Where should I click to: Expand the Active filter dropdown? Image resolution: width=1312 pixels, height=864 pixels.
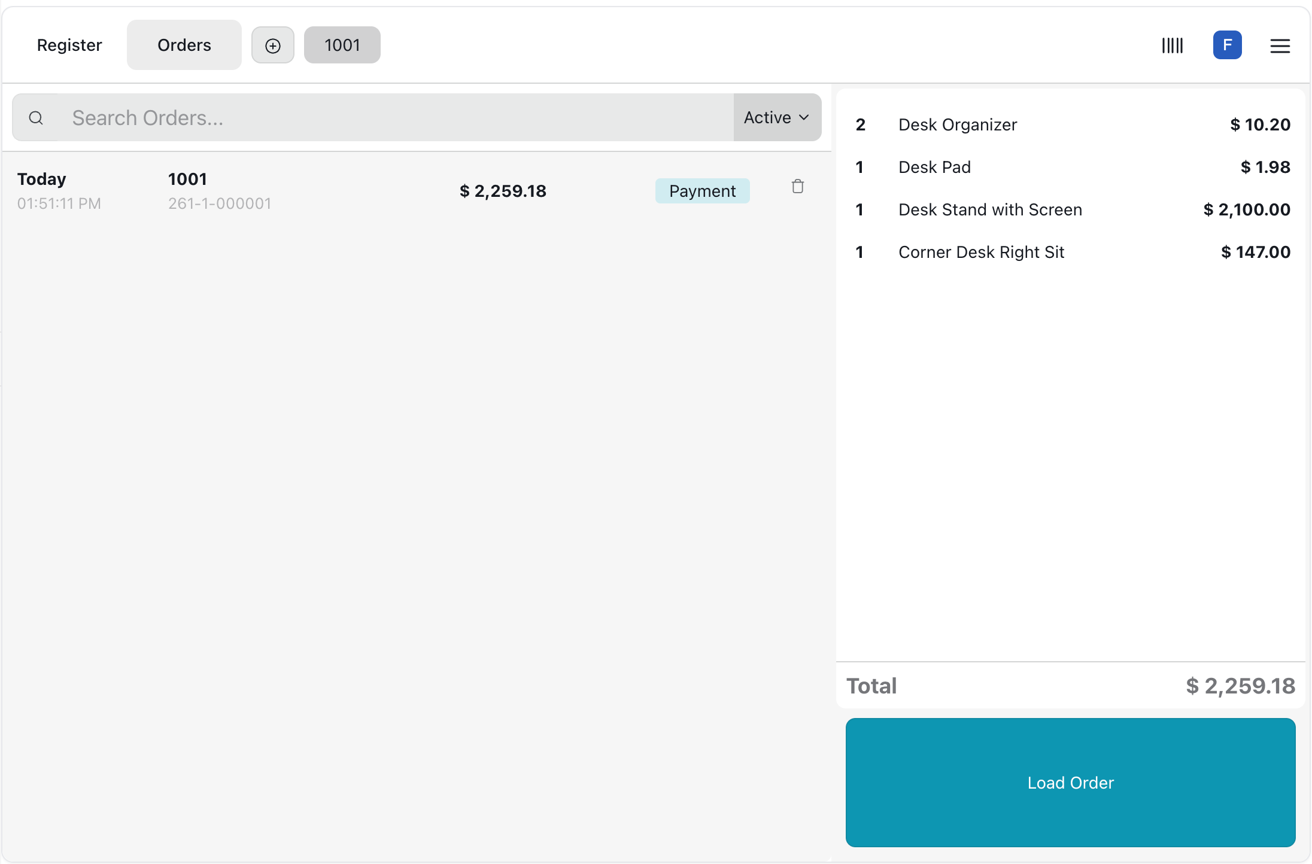(776, 118)
